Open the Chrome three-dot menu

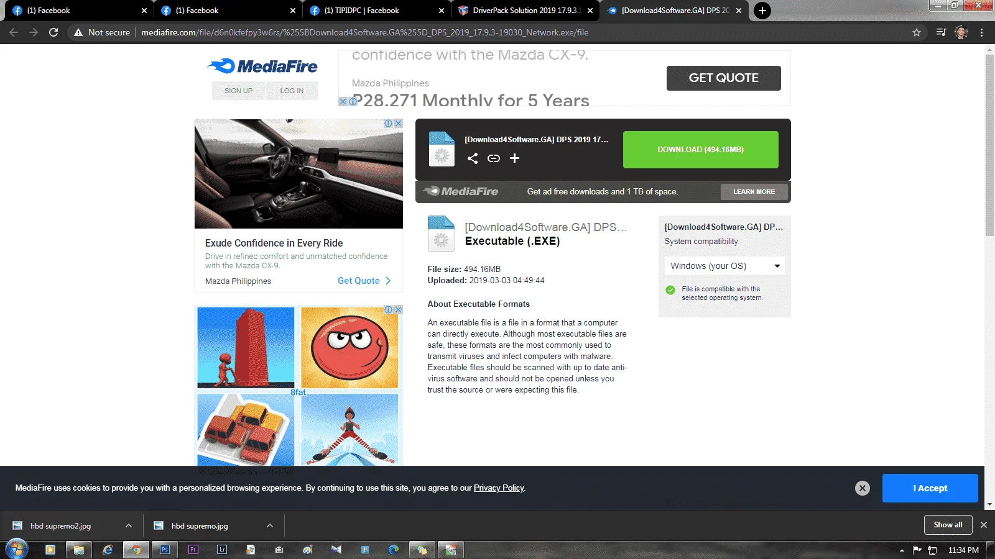tap(982, 32)
